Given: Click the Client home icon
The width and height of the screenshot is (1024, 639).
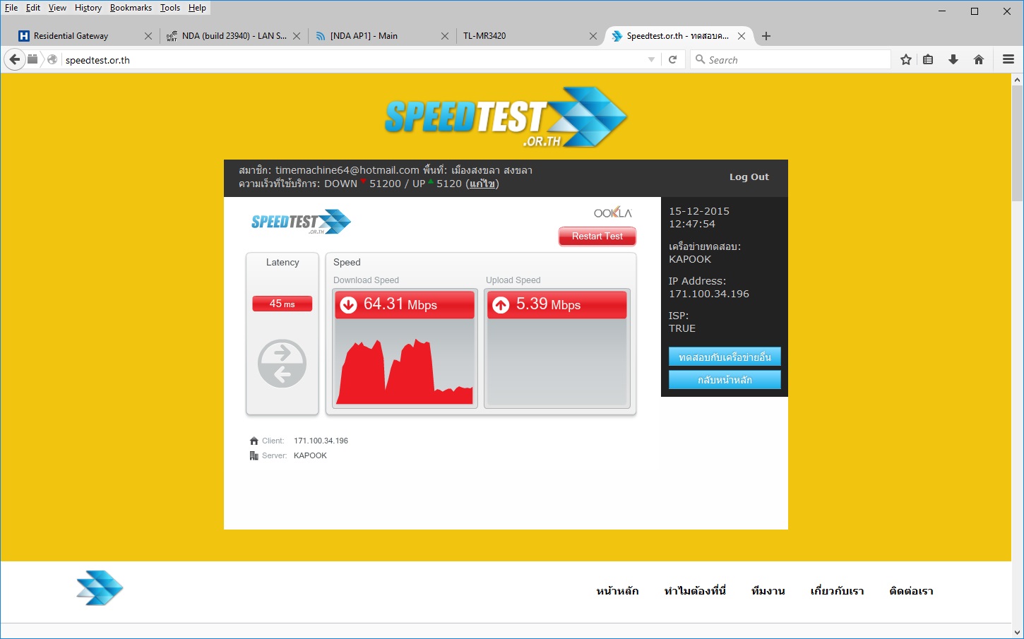Looking at the screenshot, I should click(x=254, y=441).
